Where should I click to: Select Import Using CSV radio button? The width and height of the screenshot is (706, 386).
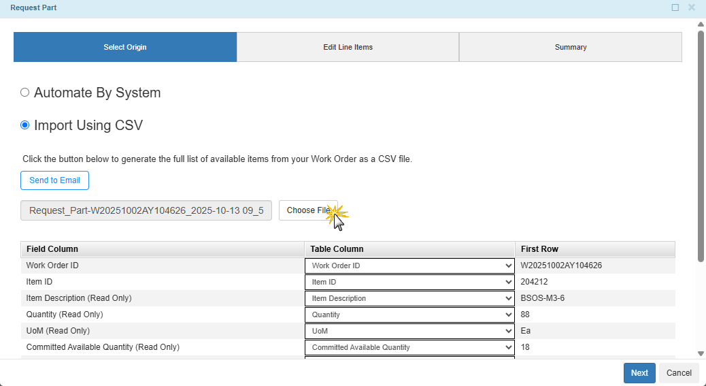pyautogui.click(x=25, y=125)
